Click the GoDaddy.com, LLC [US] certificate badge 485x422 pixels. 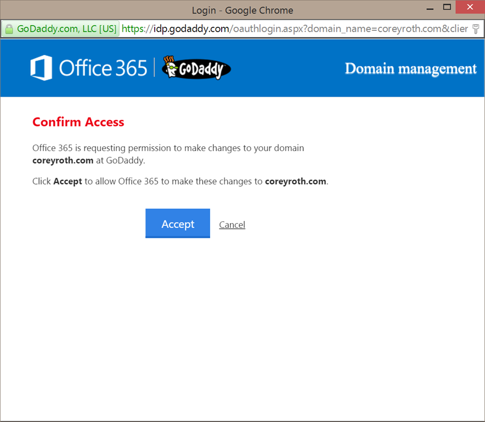coord(60,29)
